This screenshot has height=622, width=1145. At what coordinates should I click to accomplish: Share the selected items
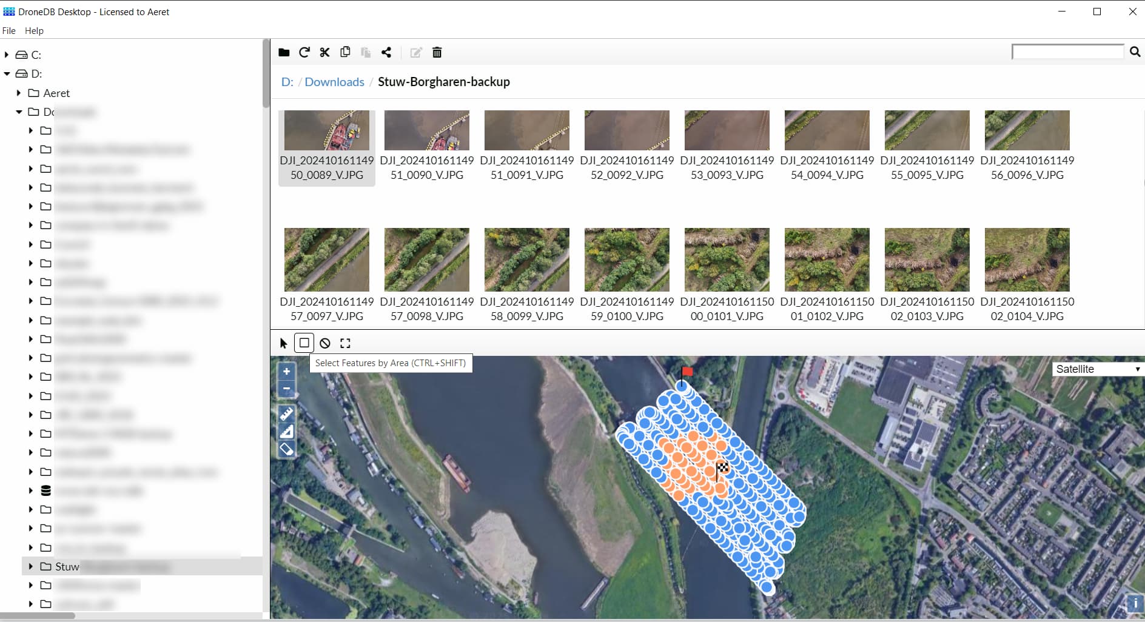point(386,53)
